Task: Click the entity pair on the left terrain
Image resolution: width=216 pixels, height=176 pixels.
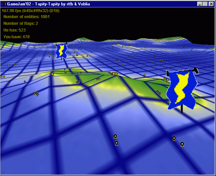Action: [x=36, y=94]
